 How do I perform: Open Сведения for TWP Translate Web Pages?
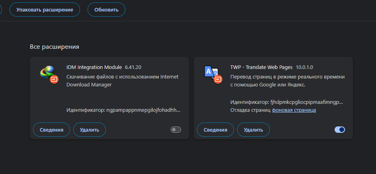tap(215, 130)
